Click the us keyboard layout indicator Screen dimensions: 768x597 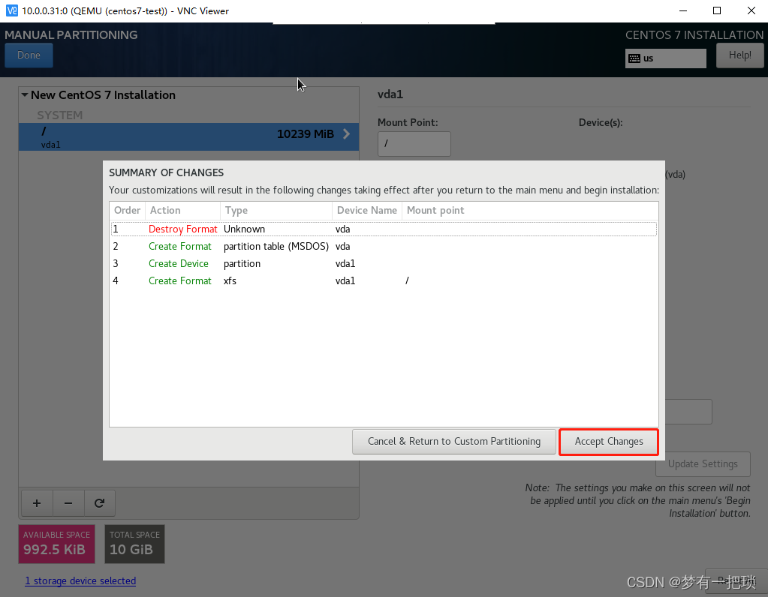[x=666, y=58]
